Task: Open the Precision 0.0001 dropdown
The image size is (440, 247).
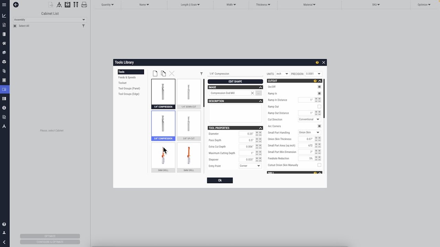Action: coord(313,74)
